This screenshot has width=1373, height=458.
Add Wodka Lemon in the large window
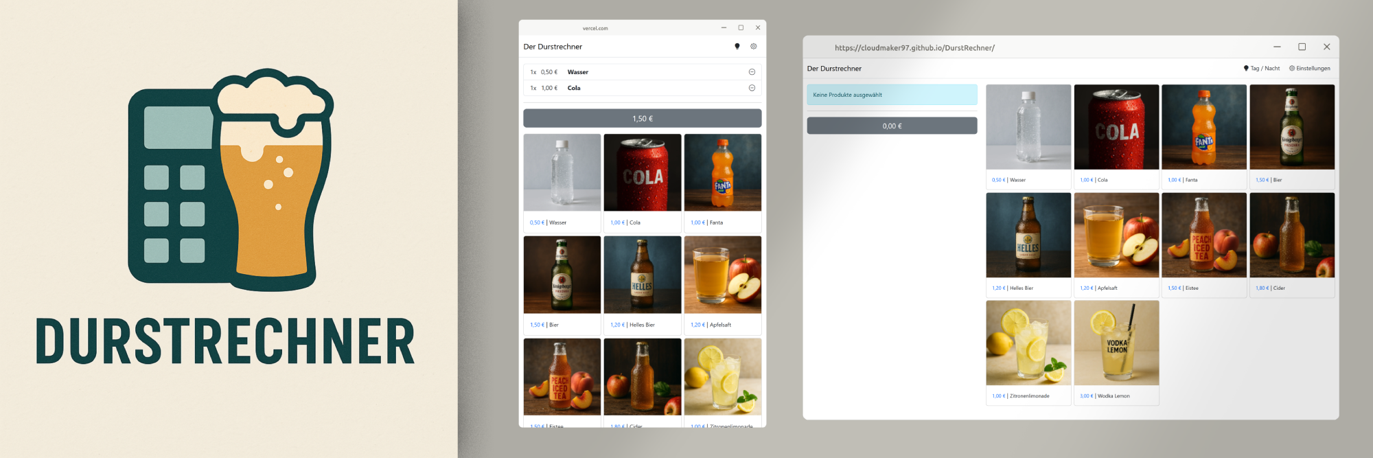(1116, 343)
